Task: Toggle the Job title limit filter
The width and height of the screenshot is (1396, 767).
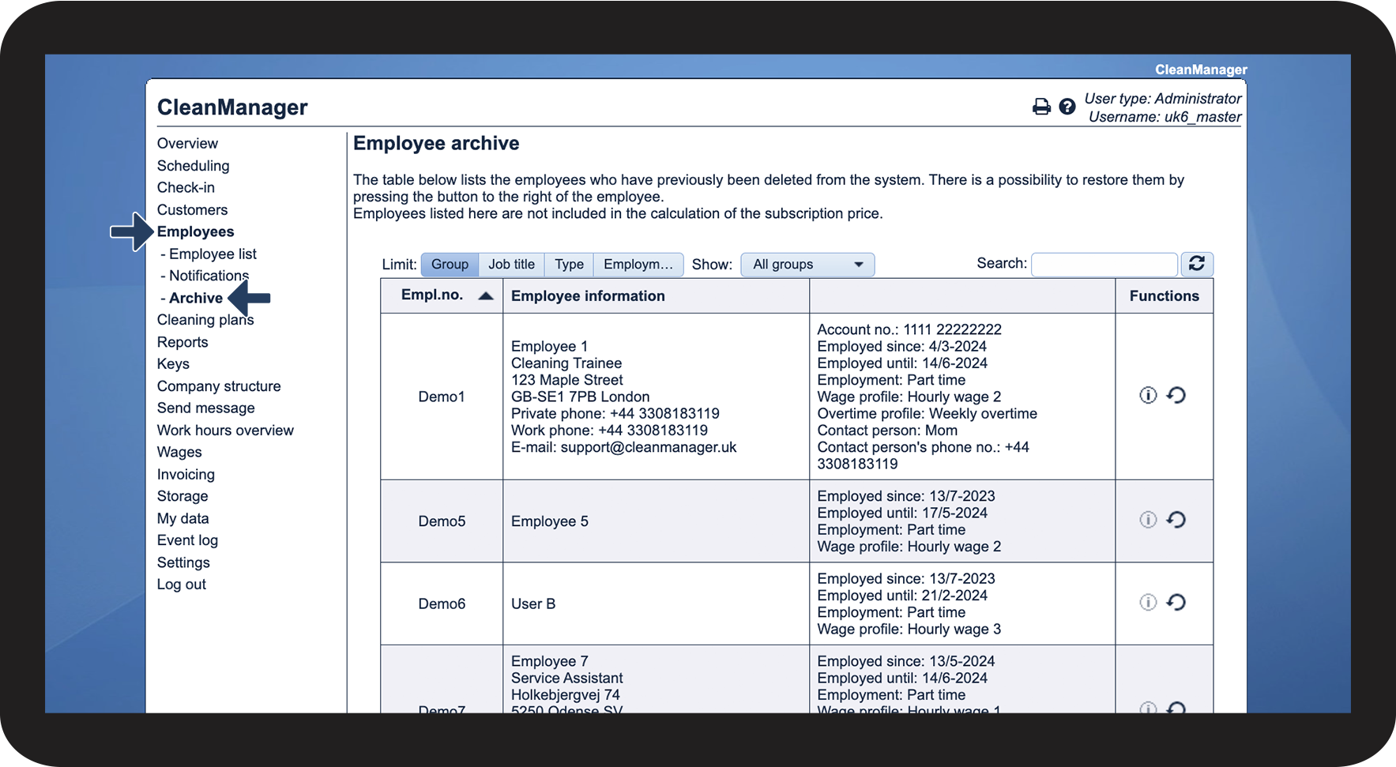Action: coord(511,265)
